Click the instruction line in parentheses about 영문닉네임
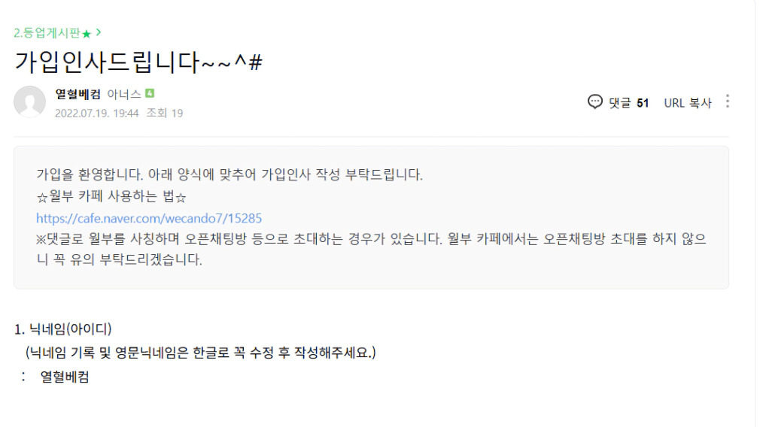The width and height of the screenshot is (760, 427). [x=200, y=352]
